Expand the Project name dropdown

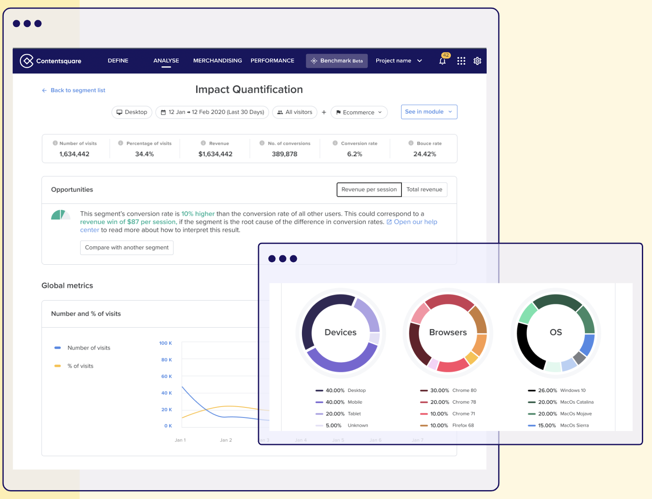(398, 61)
